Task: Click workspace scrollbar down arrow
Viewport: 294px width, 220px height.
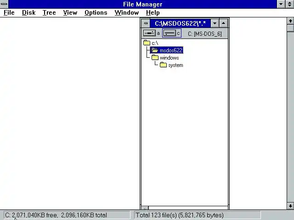Action: coord(290,206)
